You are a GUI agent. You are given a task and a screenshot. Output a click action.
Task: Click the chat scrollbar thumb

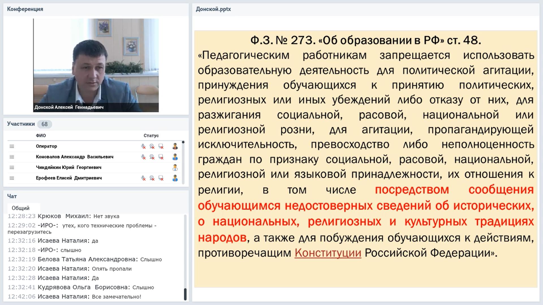tap(185, 294)
